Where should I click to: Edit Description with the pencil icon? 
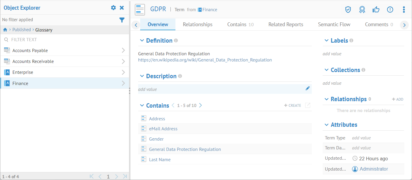click(x=307, y=89)
